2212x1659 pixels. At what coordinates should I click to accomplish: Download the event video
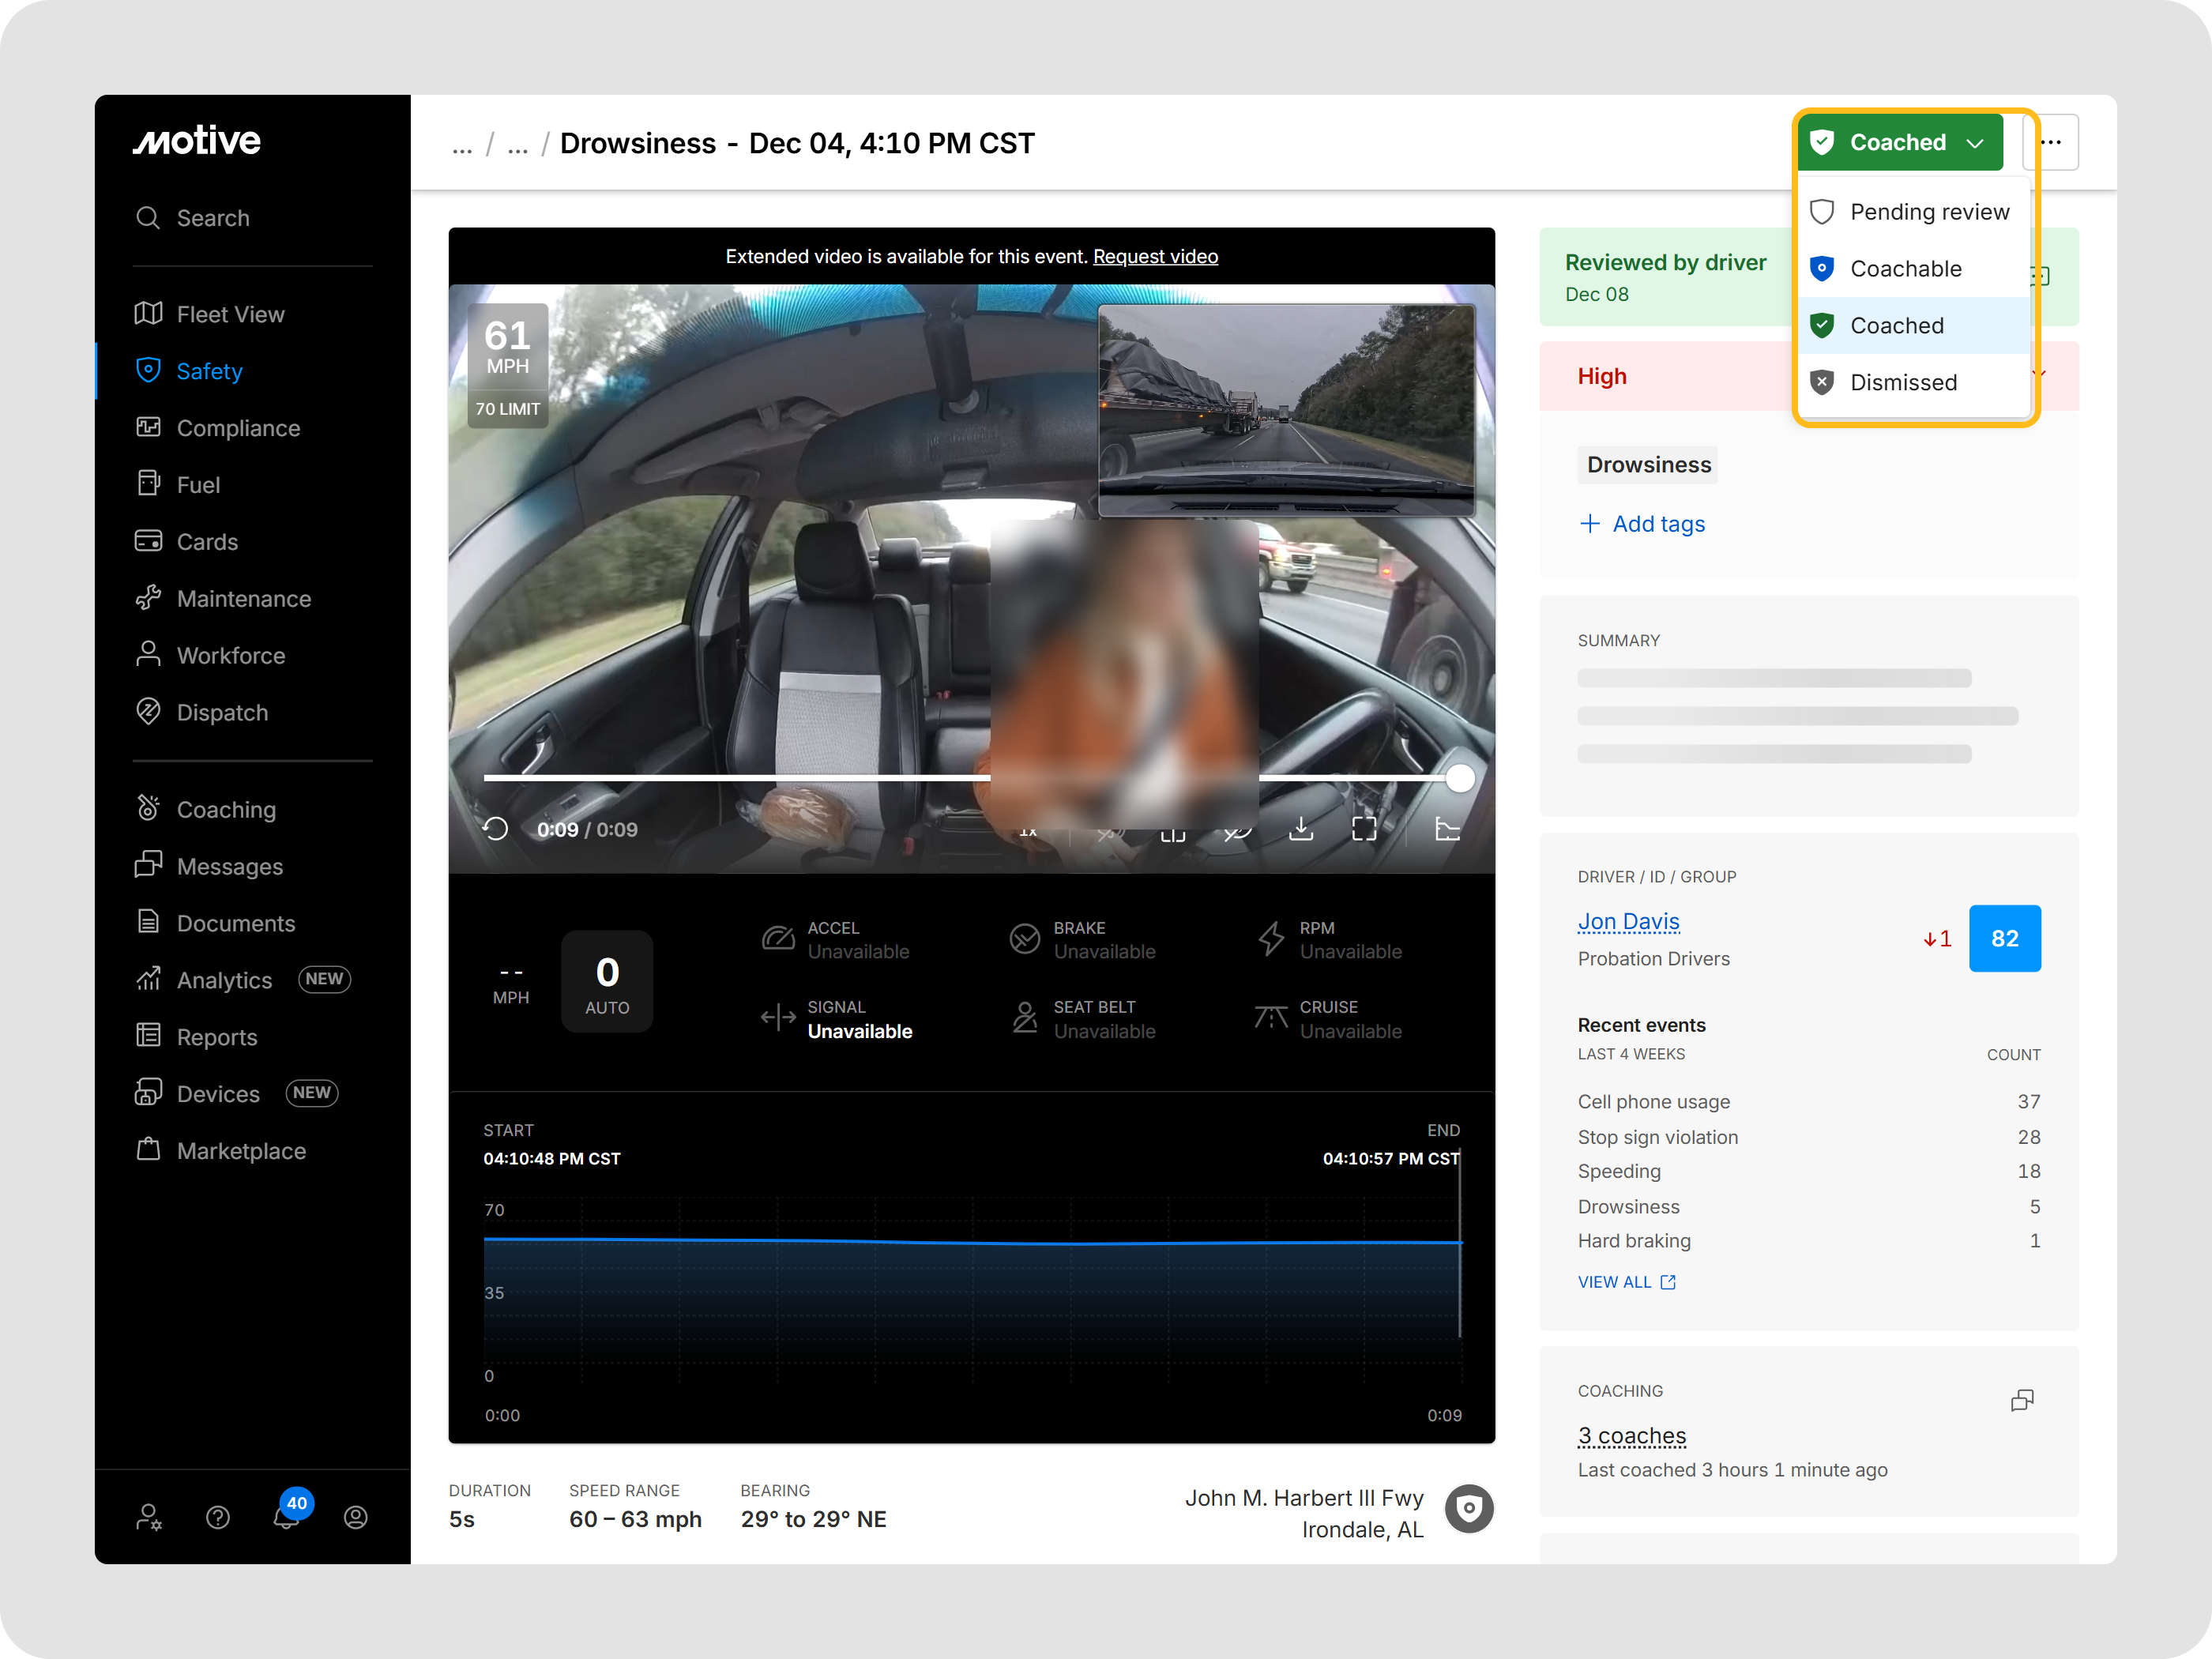1300,829
